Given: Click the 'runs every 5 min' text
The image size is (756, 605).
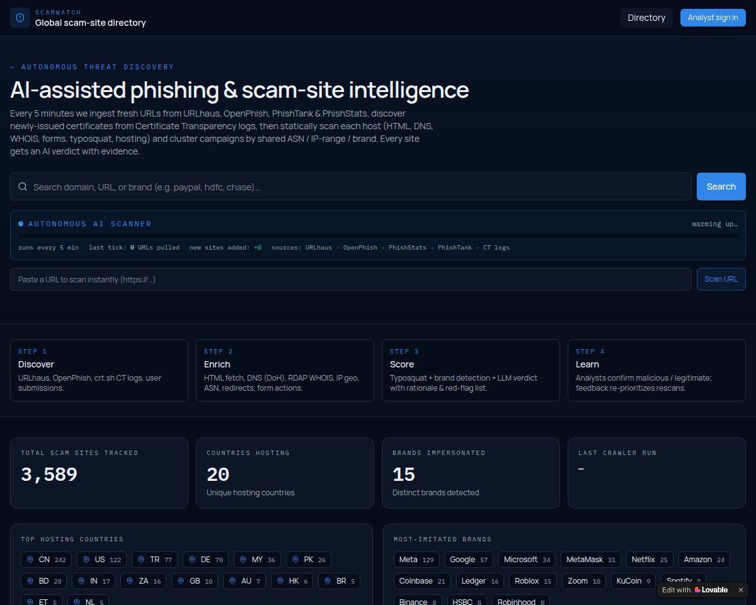Looking at the screenshot, I should (x=49, y=247).
